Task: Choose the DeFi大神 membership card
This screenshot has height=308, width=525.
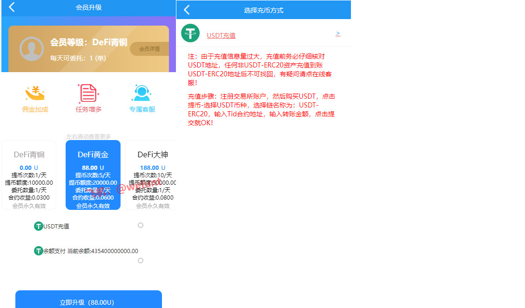Action: tap(151, 175)
